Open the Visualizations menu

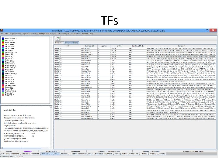click(76, 34)
